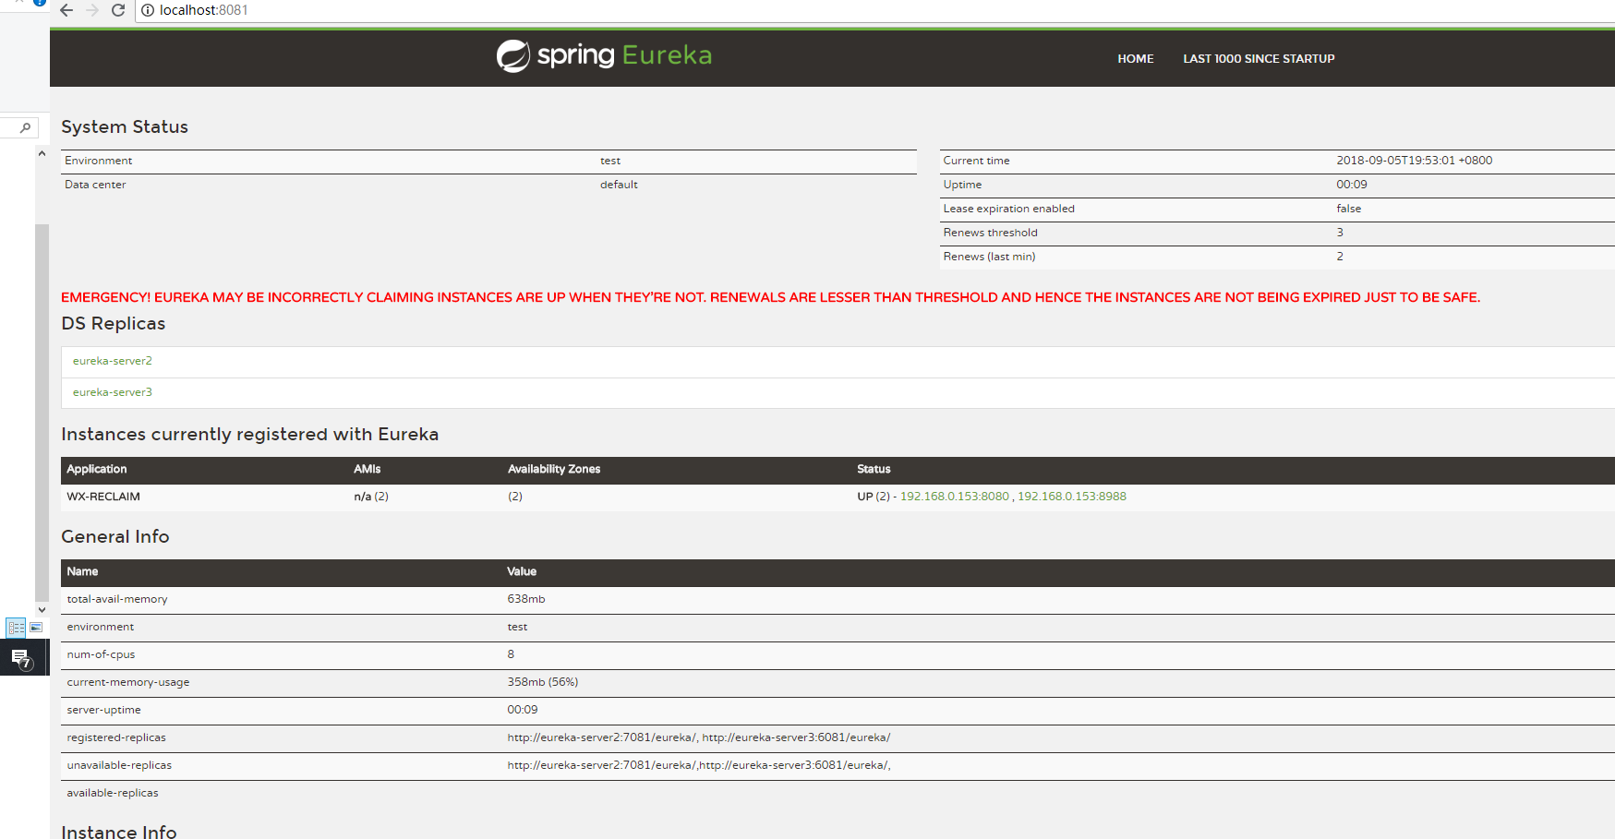Image resolution: width=1615 pixels, height=839 pixels.
Task: Click the magnifier search icon in left panel
Action: pos(25,127)
